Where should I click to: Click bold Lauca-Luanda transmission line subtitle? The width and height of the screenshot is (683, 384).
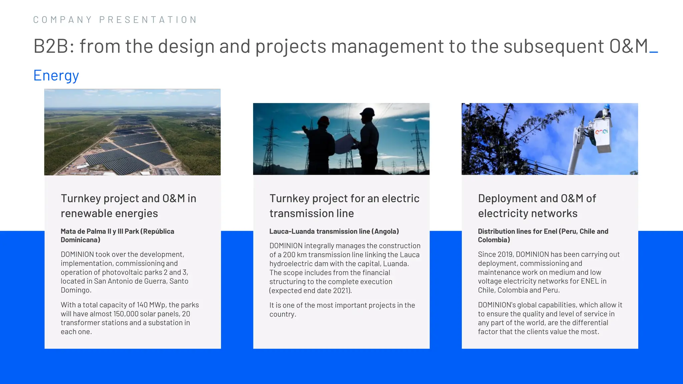[334, 231]
